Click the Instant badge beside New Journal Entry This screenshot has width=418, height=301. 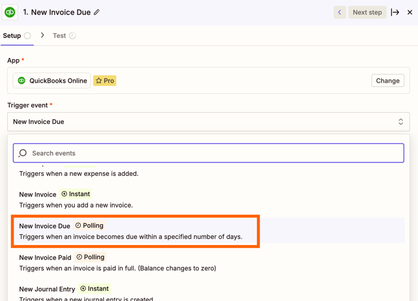click(94, 289)
